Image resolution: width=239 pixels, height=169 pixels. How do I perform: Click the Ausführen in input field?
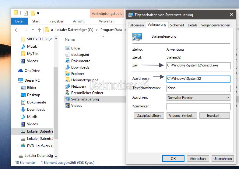[x=198, y=79]
